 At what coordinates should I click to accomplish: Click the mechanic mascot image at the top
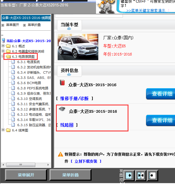tap(106, 7)
